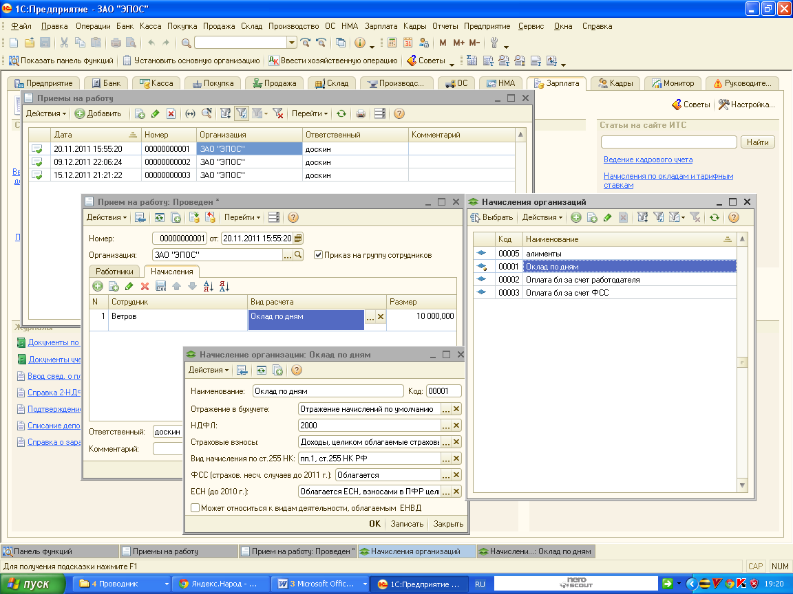Screen dimensions: 793x594
Task: Click edit pencil icon in Приемы на работу toolbar
Action: (x=156, y=113)
